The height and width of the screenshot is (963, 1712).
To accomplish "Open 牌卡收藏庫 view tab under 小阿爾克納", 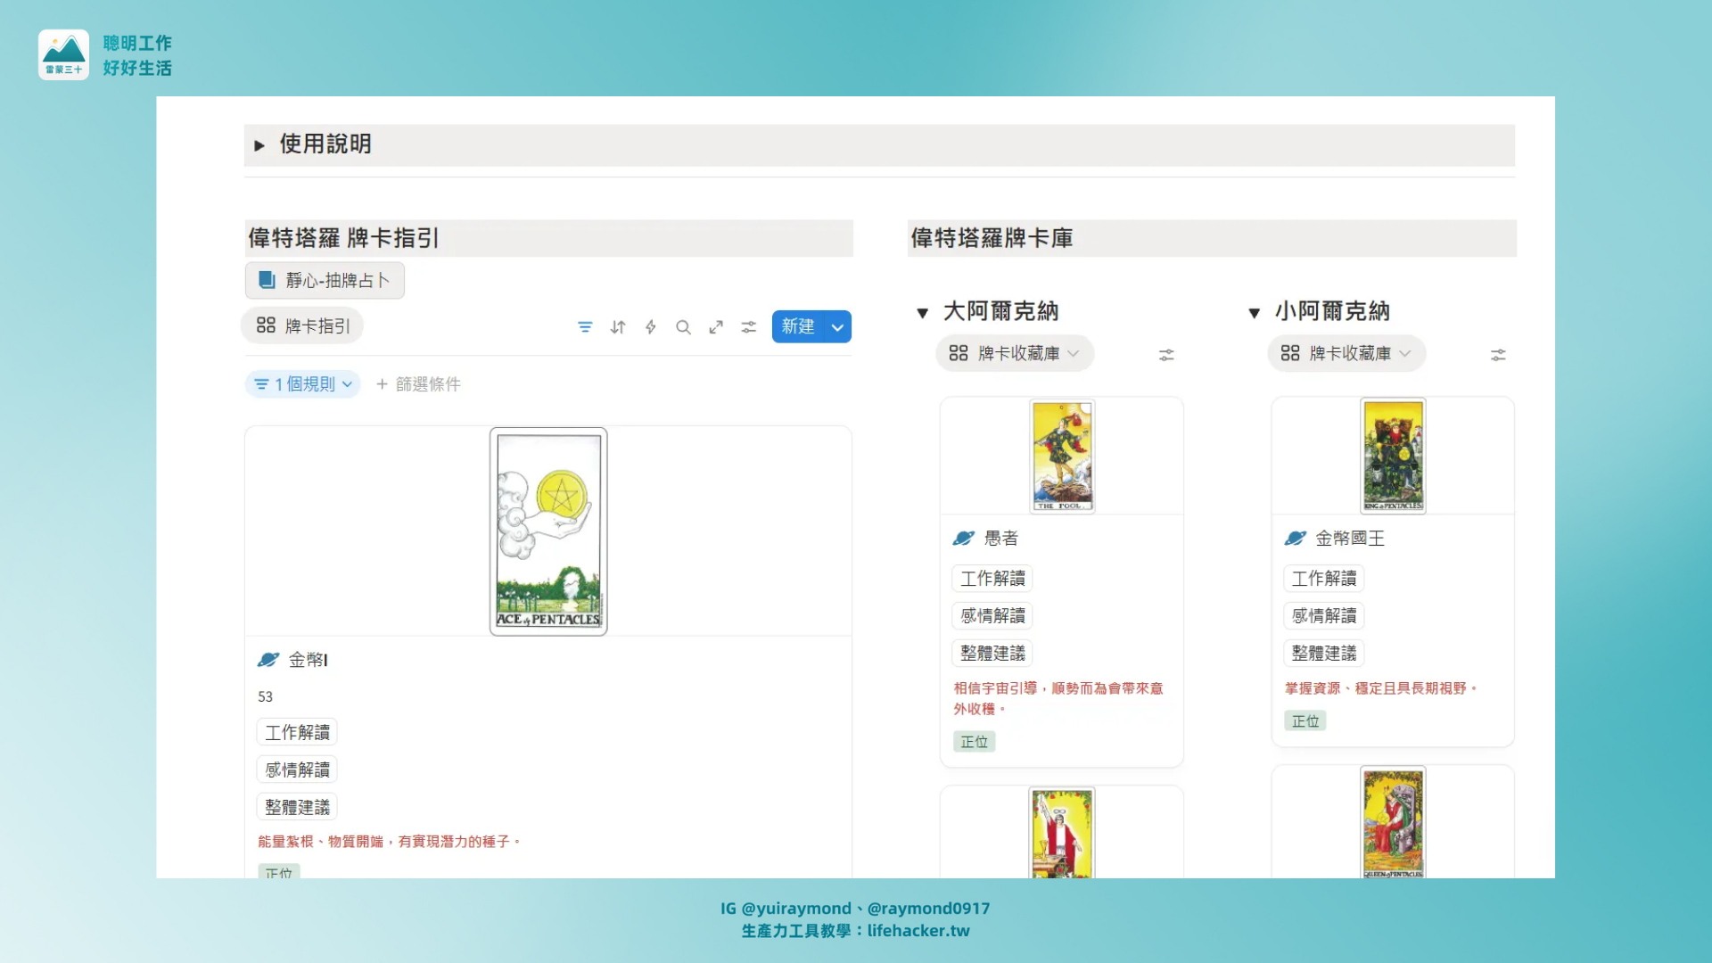I will pyautogui.click(x=1346, y=354).
